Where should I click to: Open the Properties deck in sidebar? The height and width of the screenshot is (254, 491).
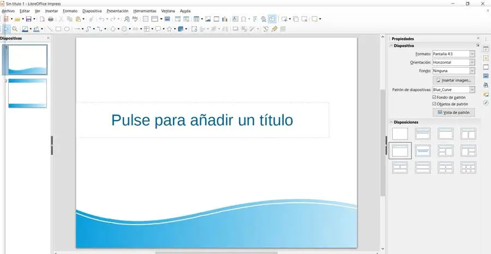click(x=486, y=49)
